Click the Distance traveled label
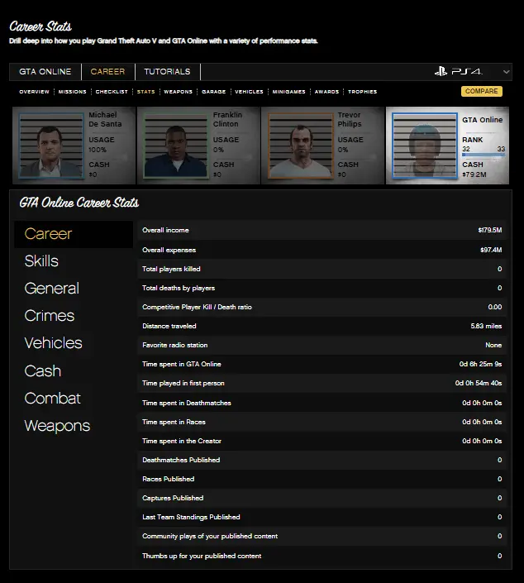This screenshot has width=524, height=583. coord(169,326)
